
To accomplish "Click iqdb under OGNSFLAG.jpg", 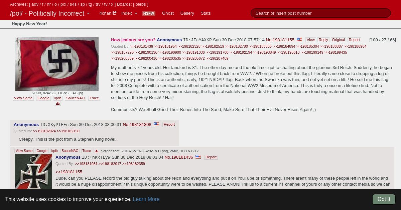I will coord(58,98).
